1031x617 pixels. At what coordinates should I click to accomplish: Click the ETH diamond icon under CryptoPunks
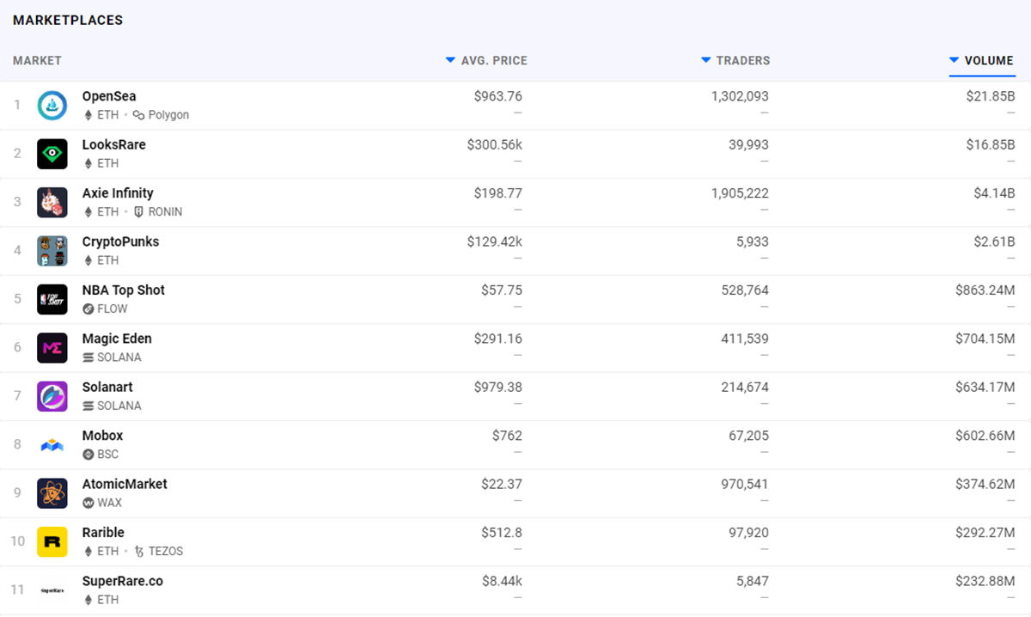pos(88,260)
